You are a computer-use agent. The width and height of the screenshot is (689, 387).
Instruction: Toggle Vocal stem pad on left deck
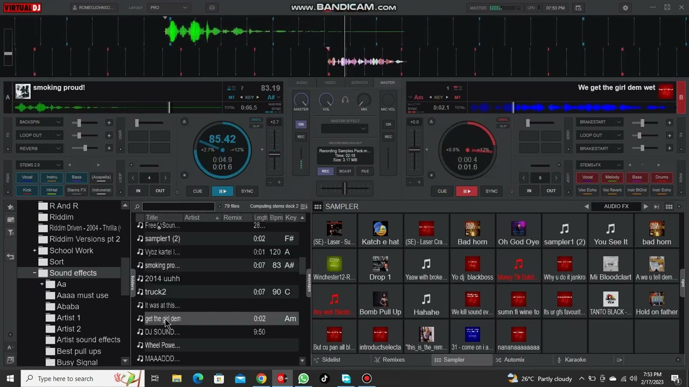(27, 177)
